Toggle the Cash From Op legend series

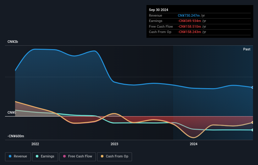114,156
